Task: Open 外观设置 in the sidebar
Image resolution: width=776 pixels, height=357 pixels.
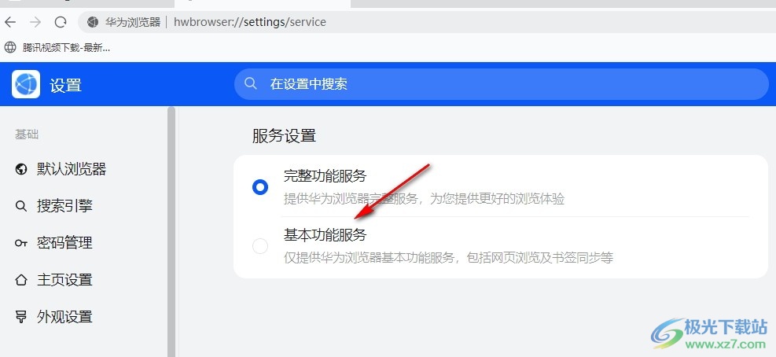Action: click(64, 316)
